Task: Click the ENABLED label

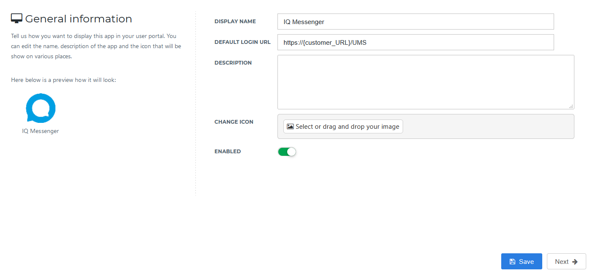Action: pos(228,152)
